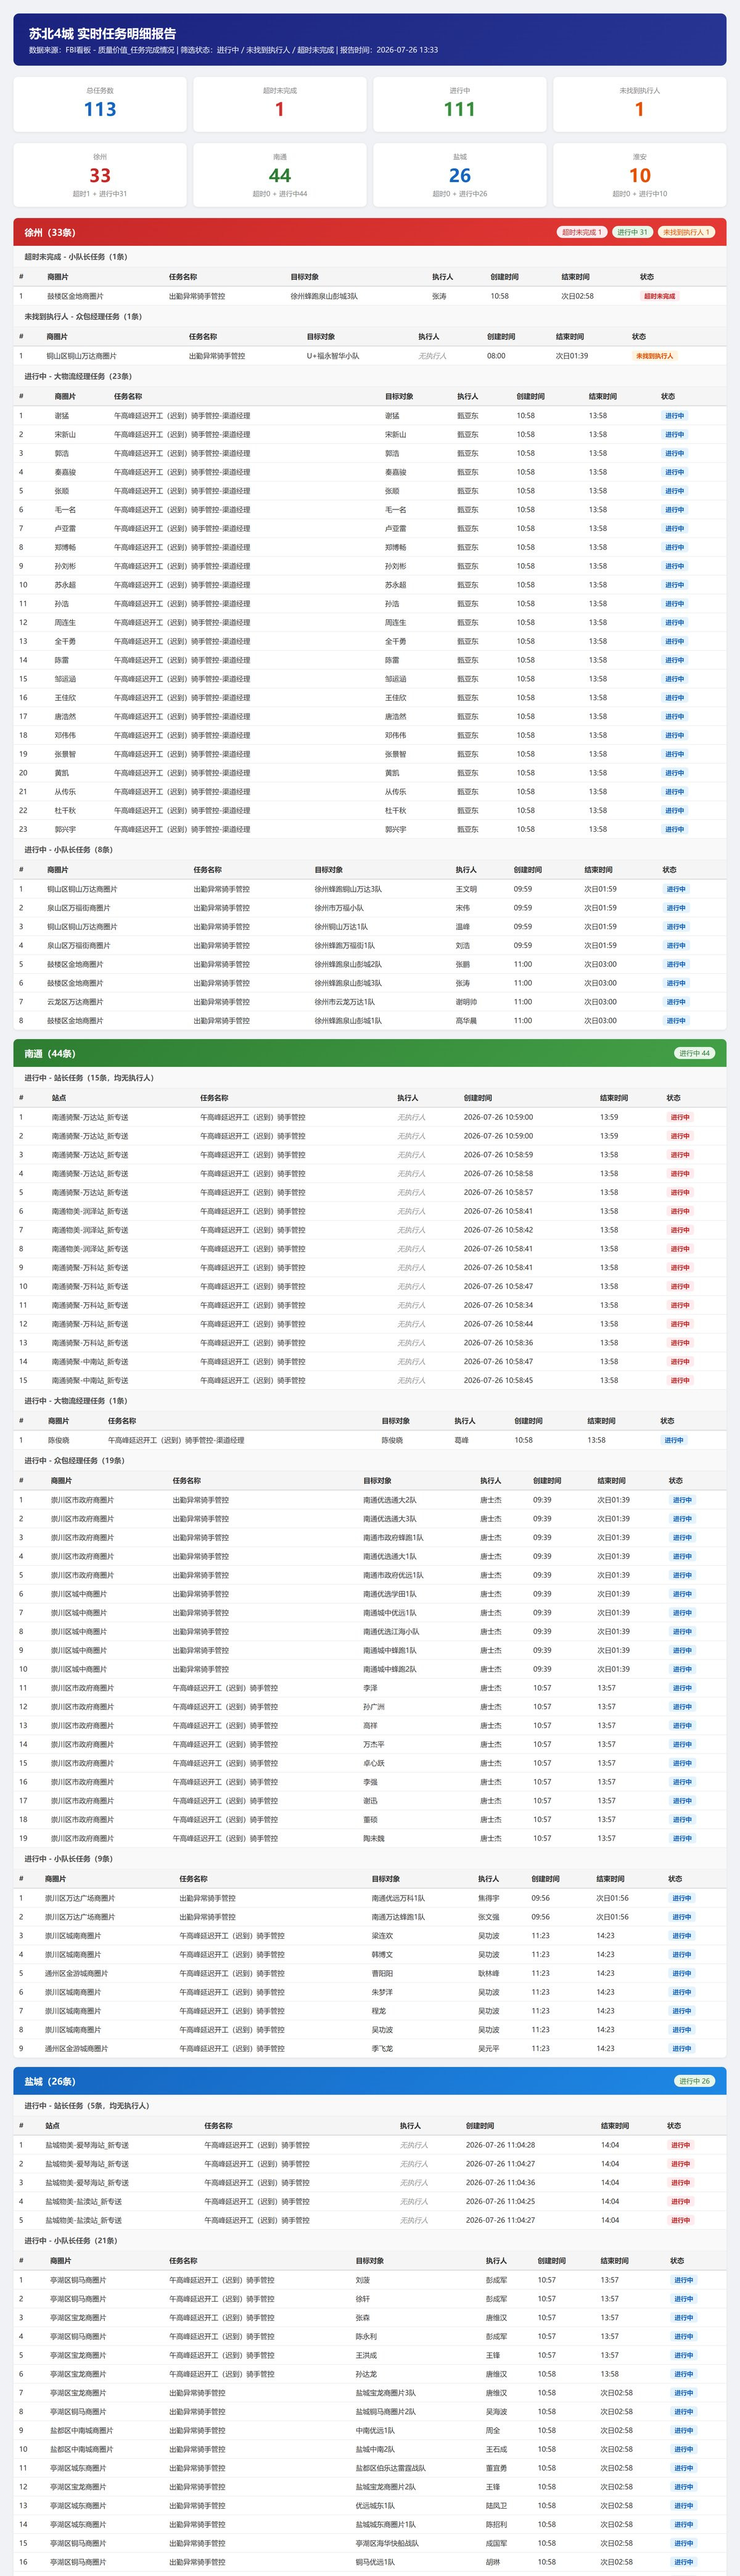Image resolution: width=740 pixels, height=2576 pixels.
Task: Click target 朱梦洋 in 南通 小队长任务
Action: pos(382,1992)
